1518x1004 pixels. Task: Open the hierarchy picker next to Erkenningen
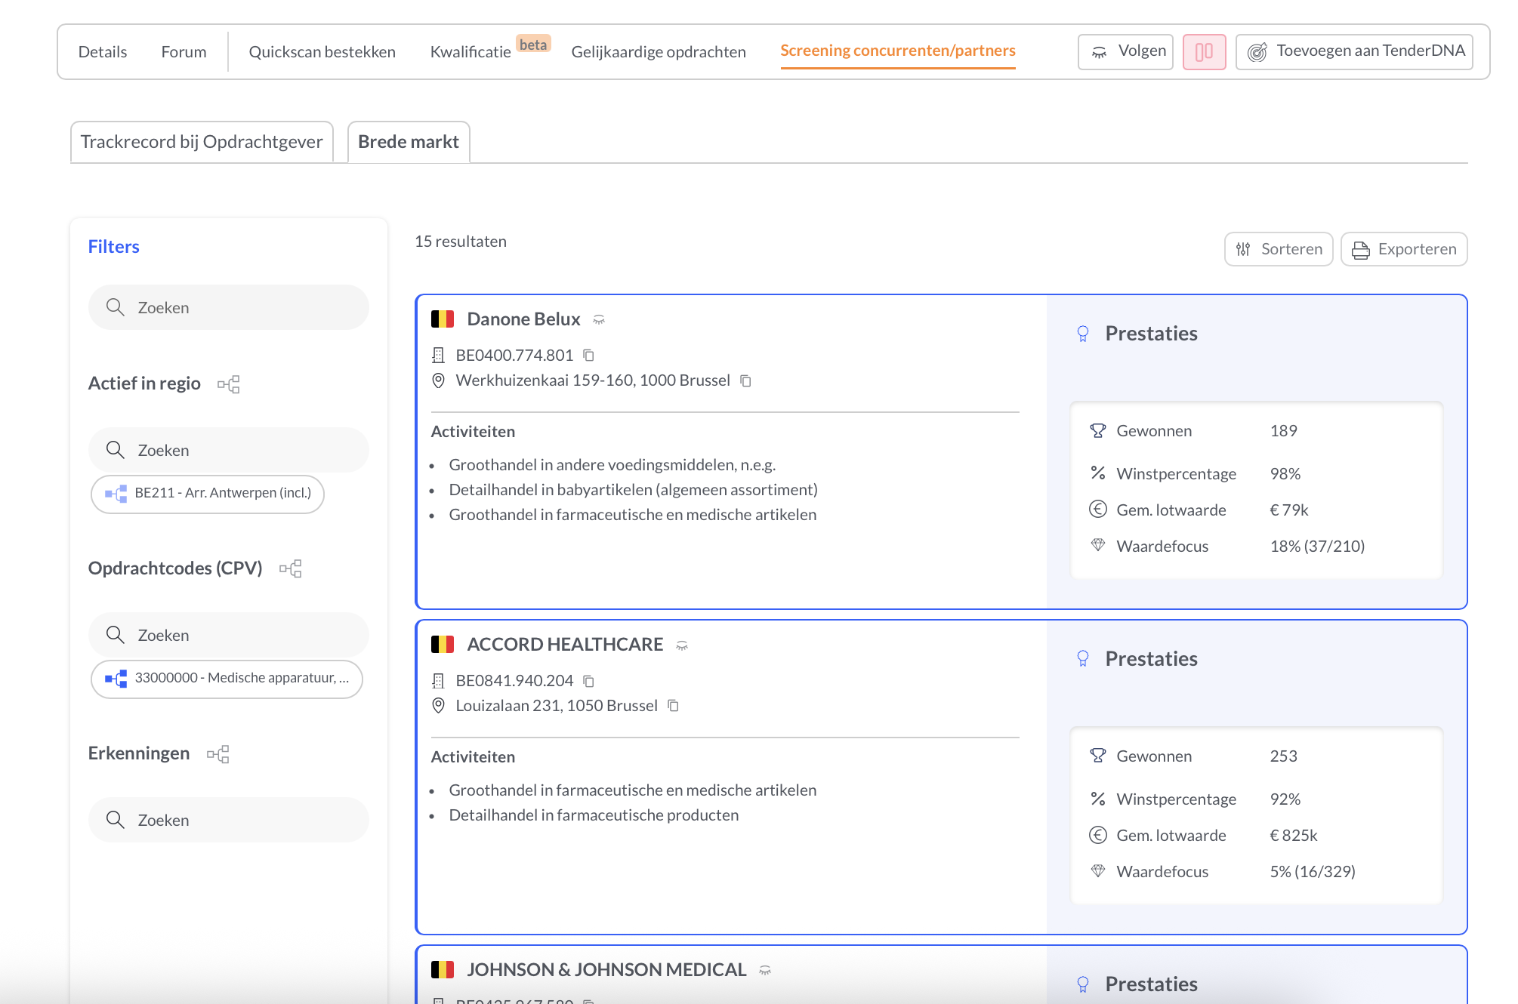pyautogui.click(x=218, y=754)
